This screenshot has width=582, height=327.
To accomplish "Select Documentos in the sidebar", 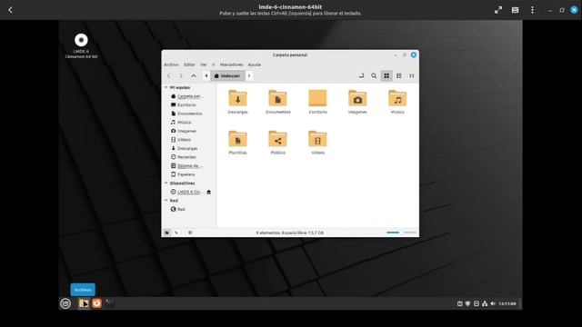I will (189, 114).
